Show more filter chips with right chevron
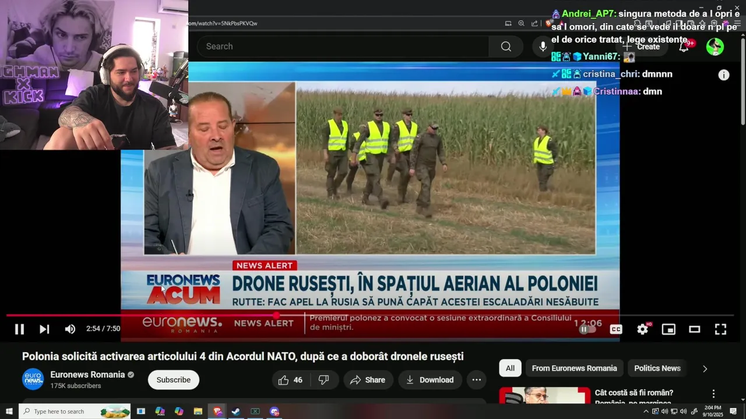Viewport: 746px width, 419px height. (x=705, y=368)
